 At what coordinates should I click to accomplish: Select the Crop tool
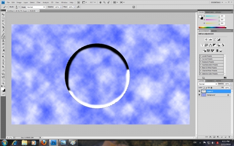3,28
